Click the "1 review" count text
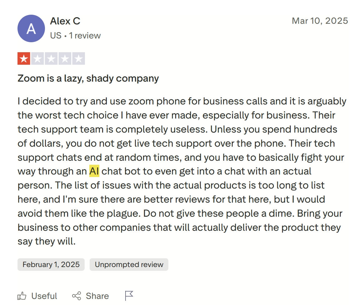This screenshot has height=308, width=361. [85, 36]
